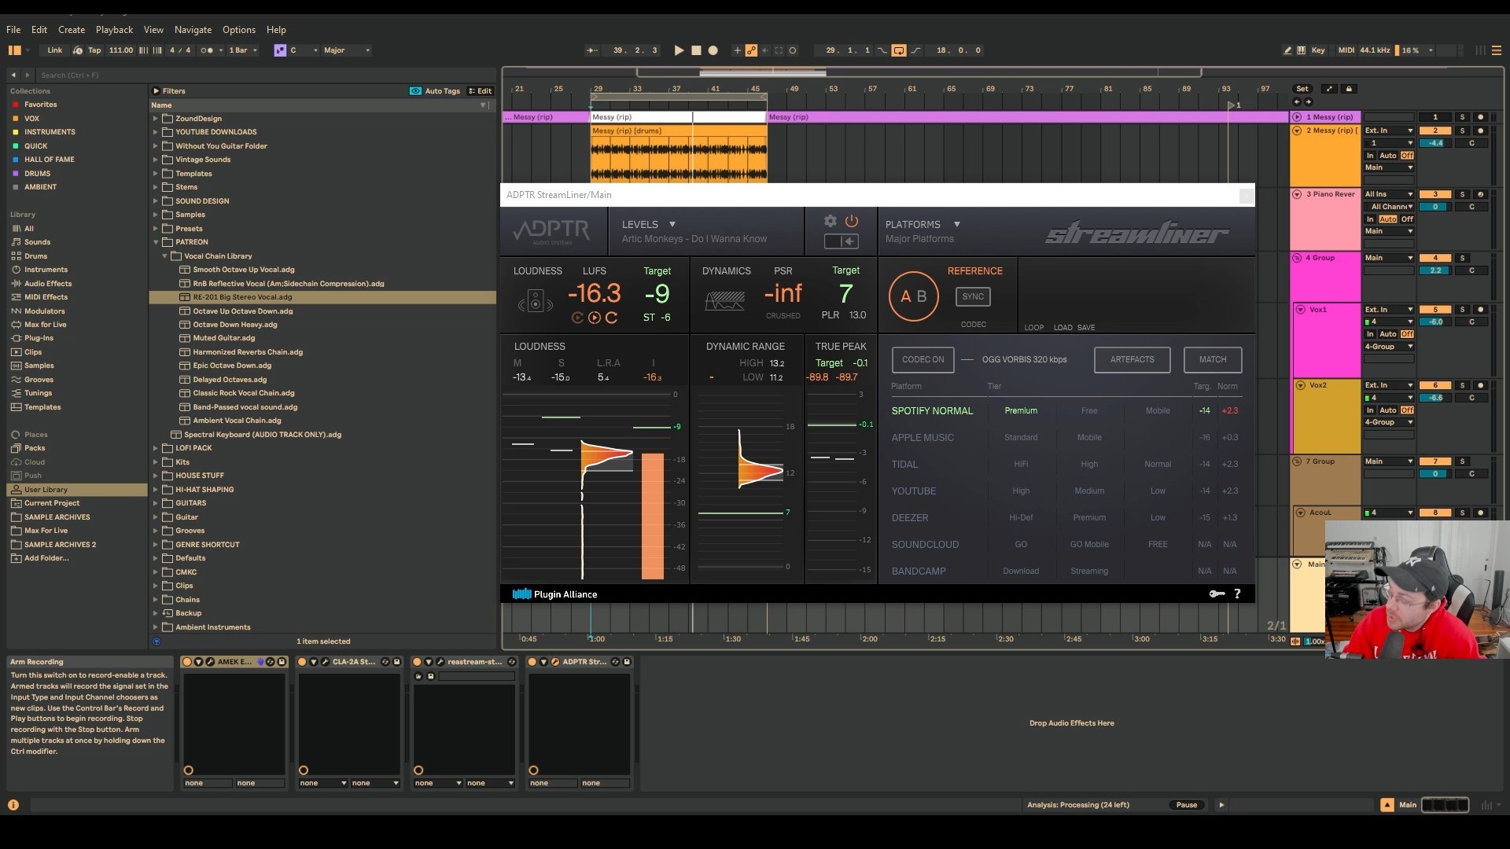Image resolution: width=1510 pixels, height=849 pixels.
Task: Toggle Draw Mode pencil icon
Action: tap(1287, 50)
